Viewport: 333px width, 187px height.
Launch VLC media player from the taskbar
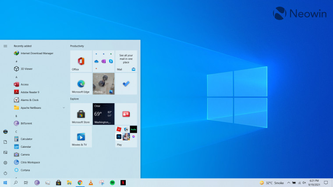pyautogui.click(x=91, y=183)
